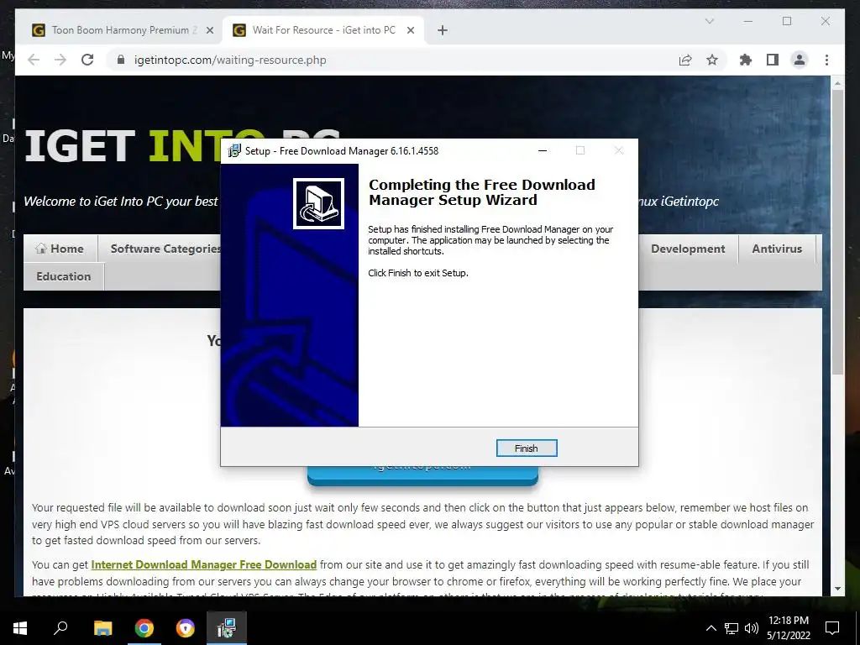This screenshot has width=860, height=645.
Task: Open the Windows notification center
Action: click(832, 628)
